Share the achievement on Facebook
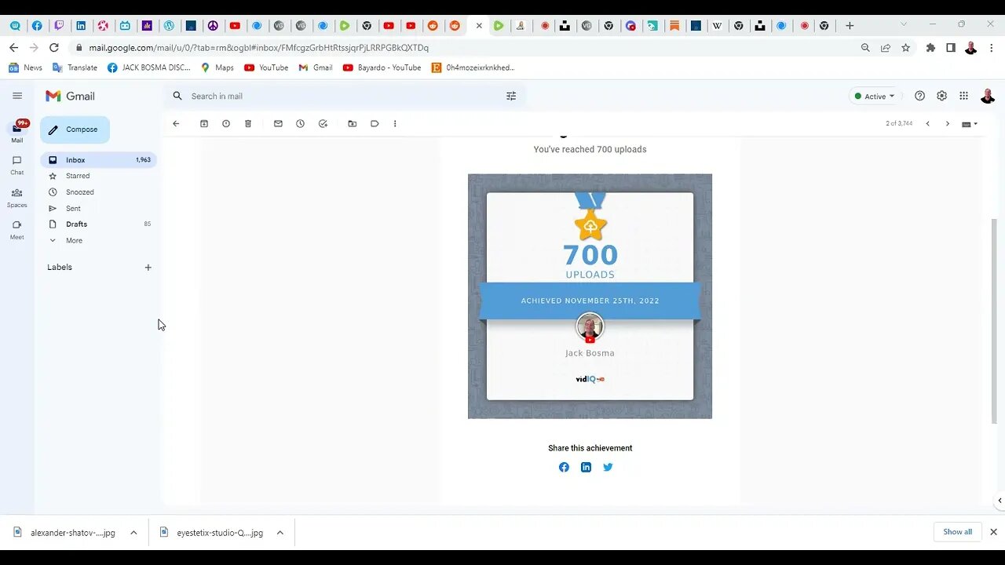 [x=564, y=467]
